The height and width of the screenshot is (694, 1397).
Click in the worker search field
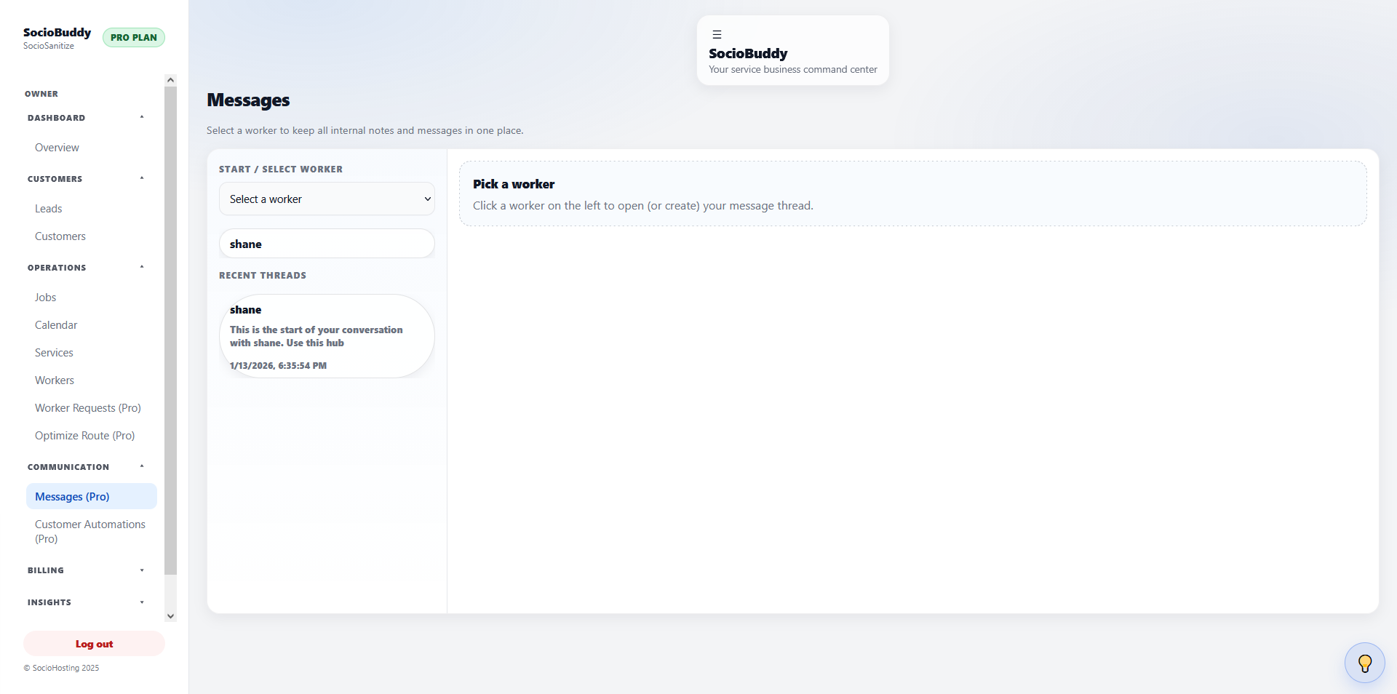tap(326, 244)
